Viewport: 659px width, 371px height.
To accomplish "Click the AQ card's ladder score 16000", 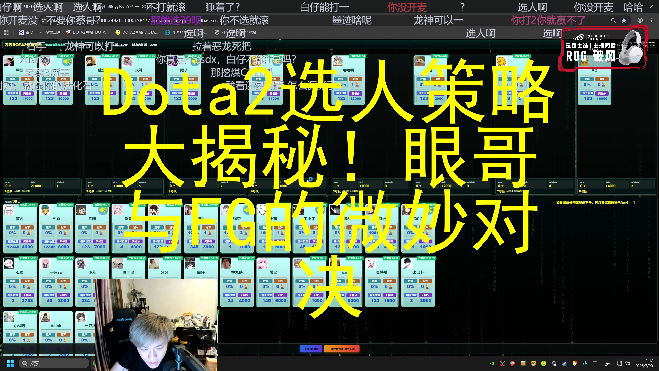I will [602, 99].
